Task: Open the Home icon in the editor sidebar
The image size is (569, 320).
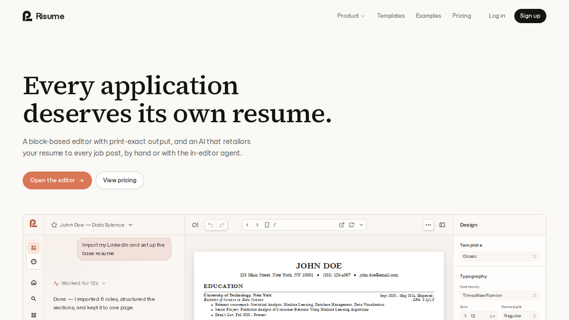Action: click(x=34, y=283)
